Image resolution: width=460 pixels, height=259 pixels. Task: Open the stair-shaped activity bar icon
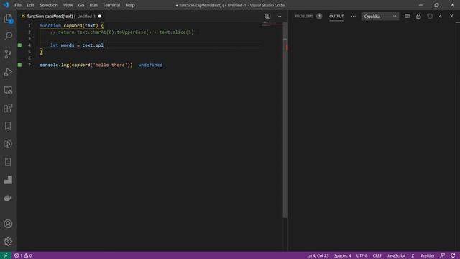point(8,180)
